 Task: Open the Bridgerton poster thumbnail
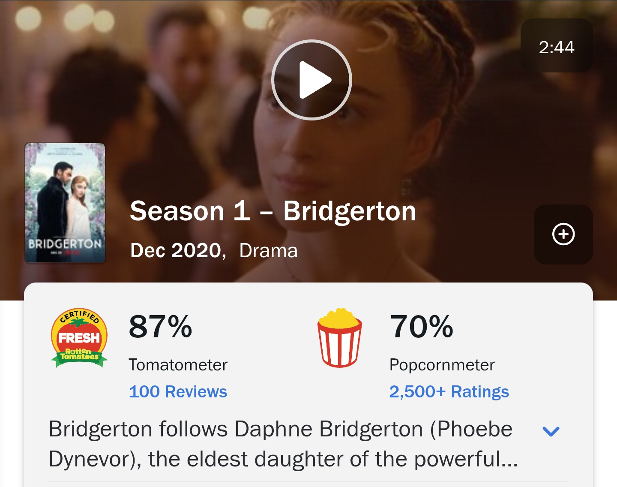[x=65, y=203]
